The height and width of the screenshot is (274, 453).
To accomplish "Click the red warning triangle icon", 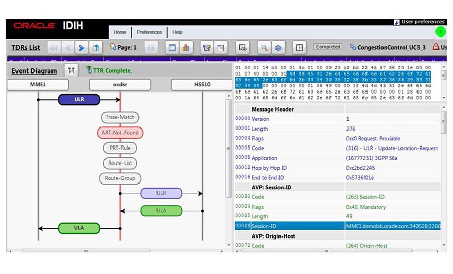I will coord(436,46).
